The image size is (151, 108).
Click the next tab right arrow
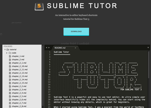click(49, 48)
